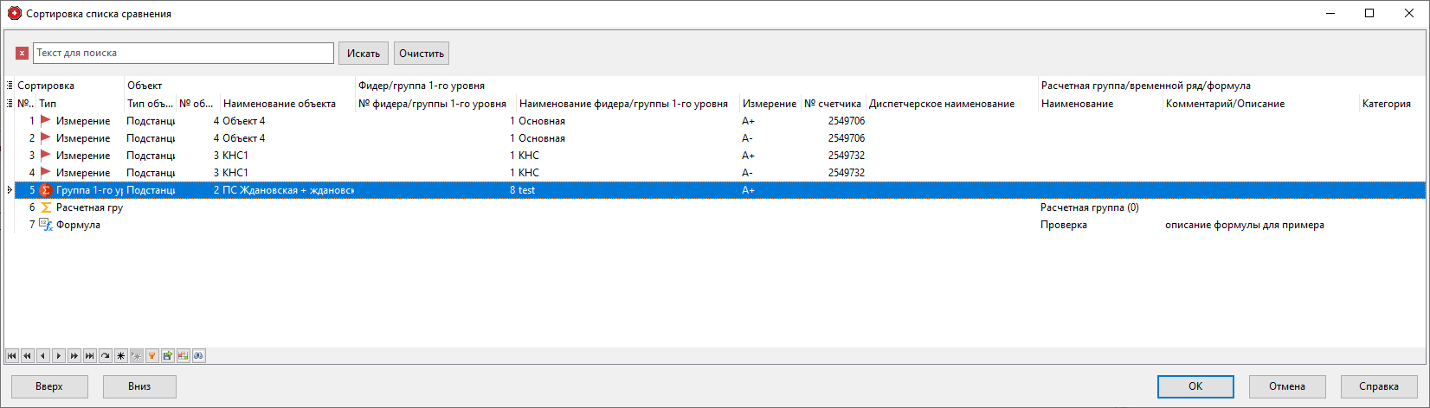Click the colored grid icon
The image size is (1430, 408).
[183, 355]
